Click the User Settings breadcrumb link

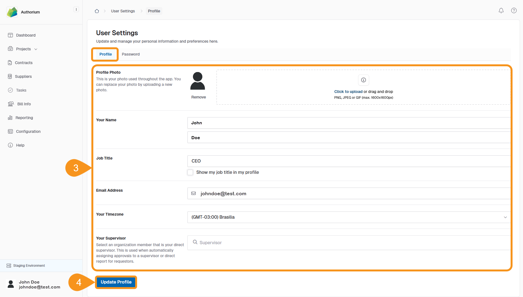pos(123,11)
